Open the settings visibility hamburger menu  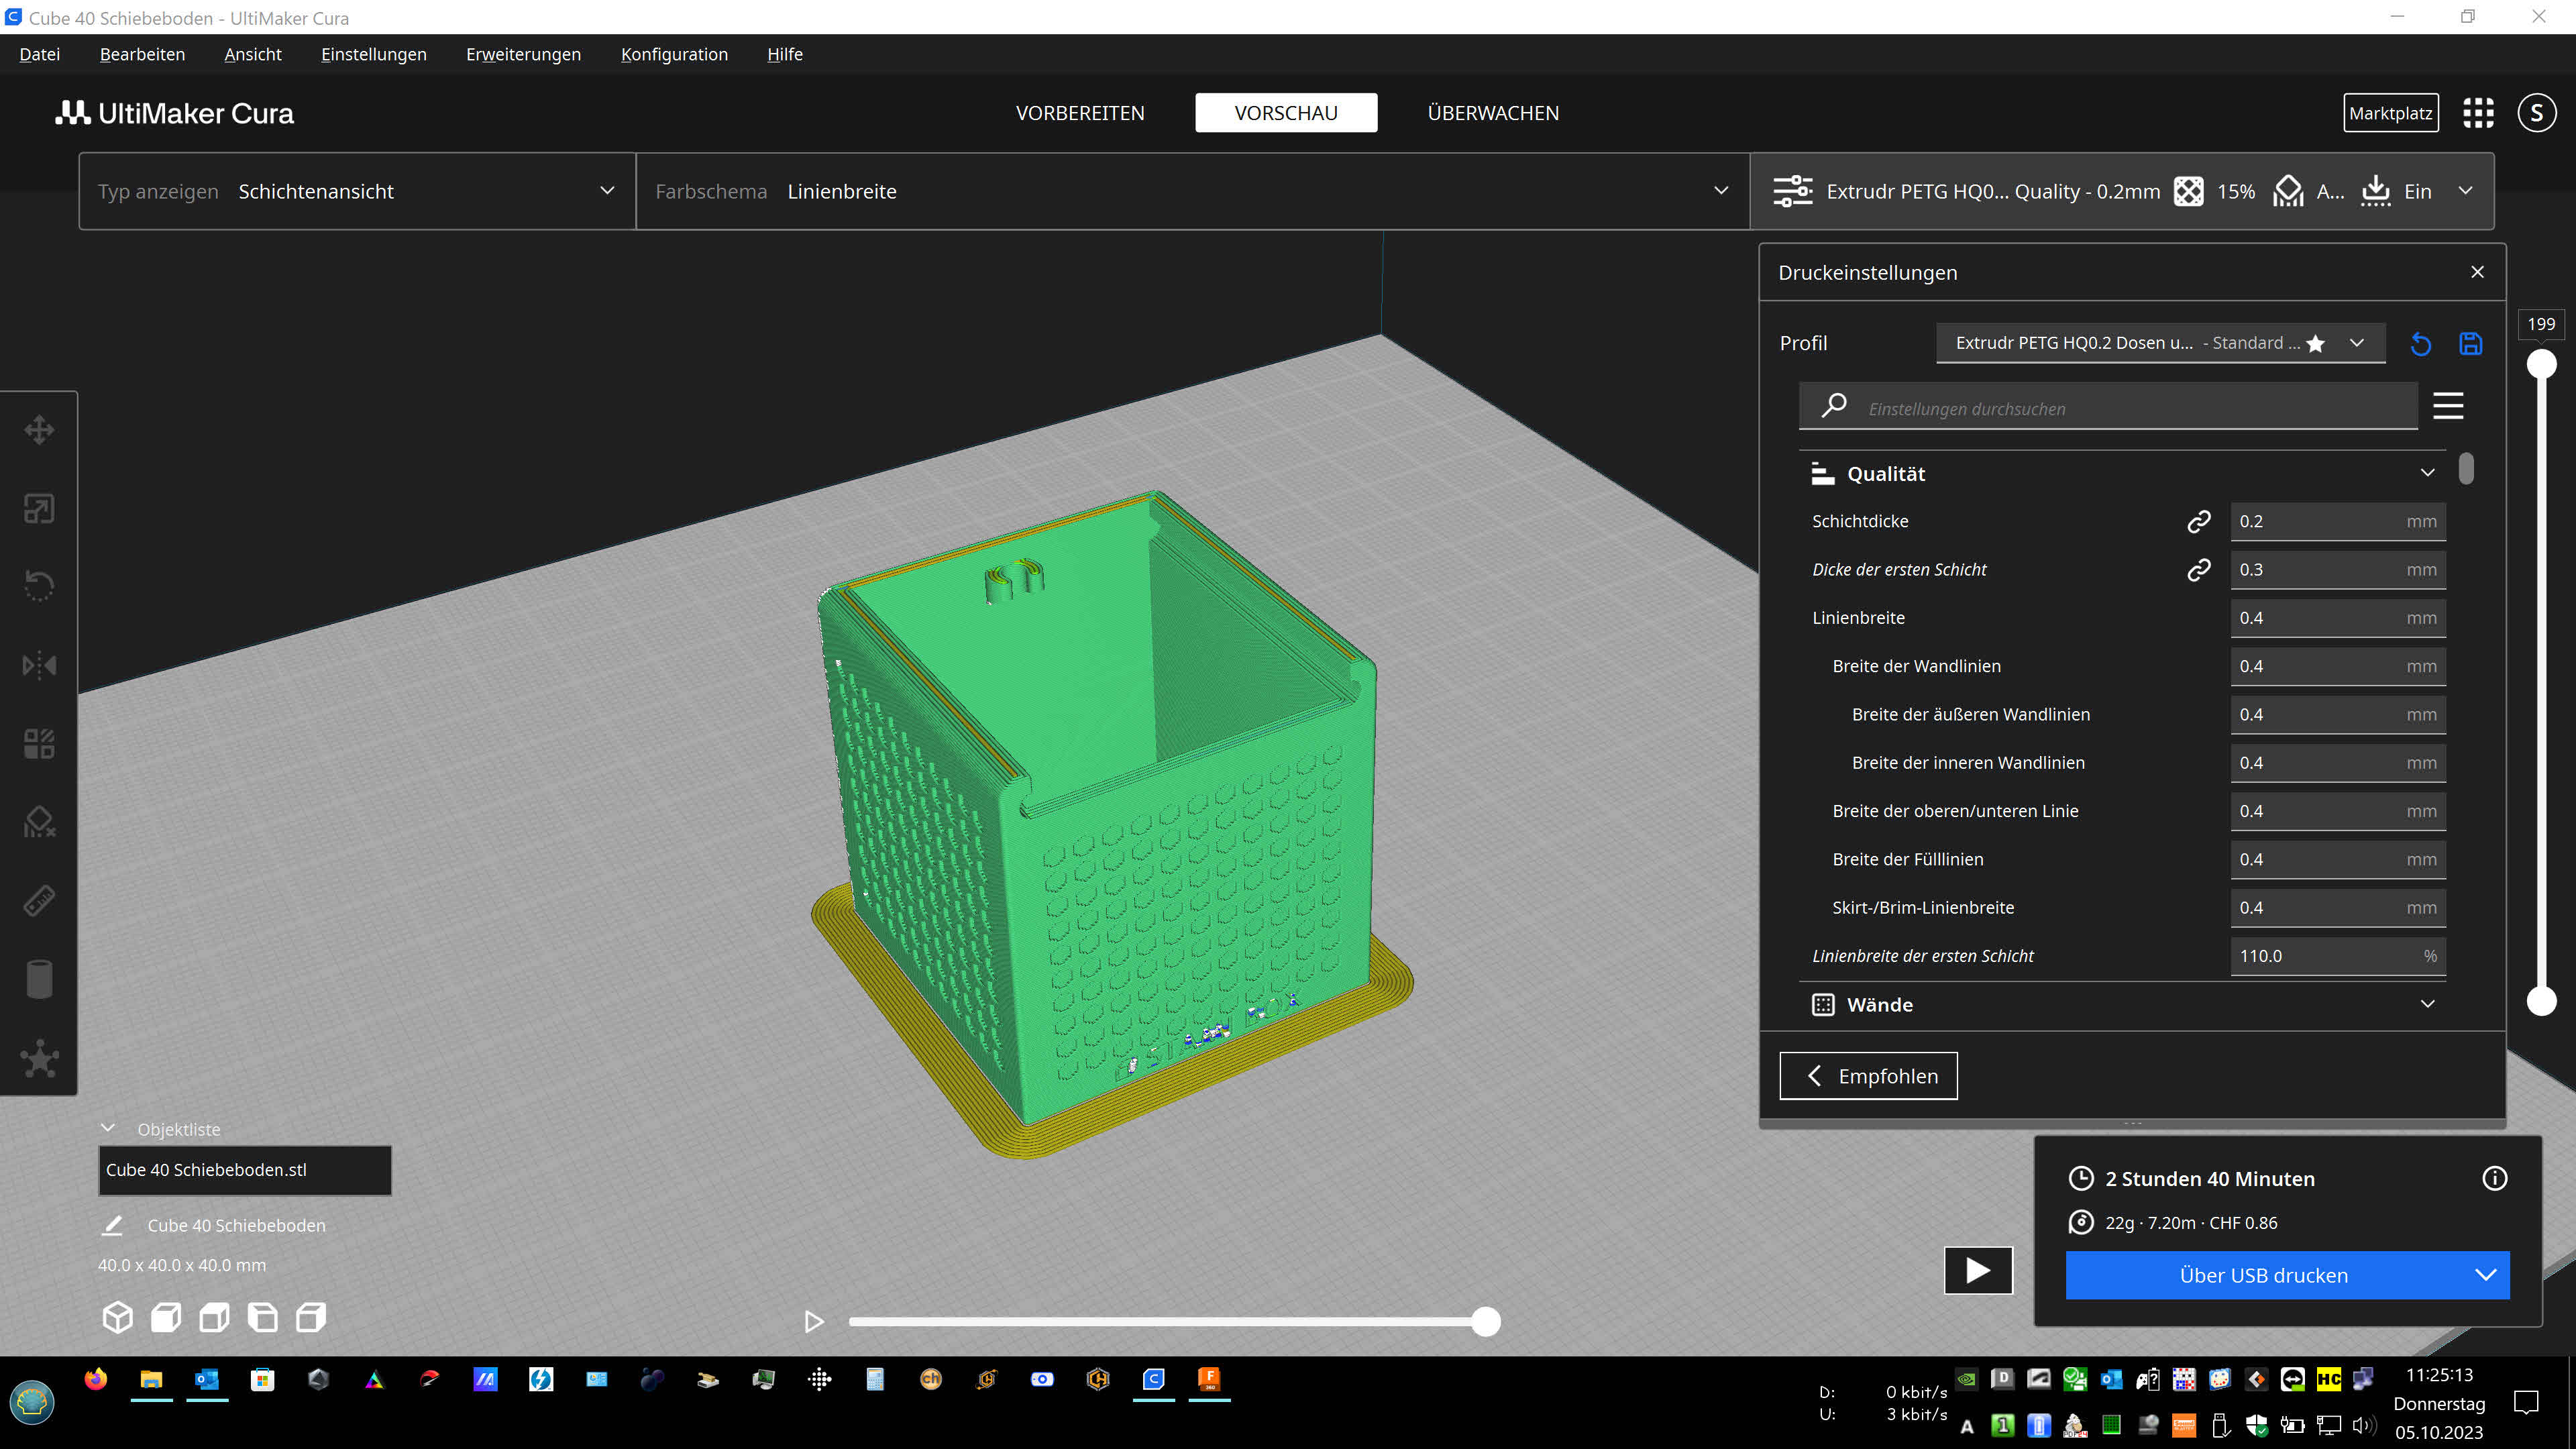(x=2448, y=406)
